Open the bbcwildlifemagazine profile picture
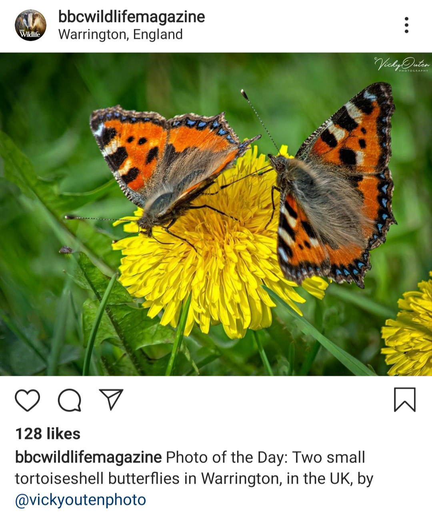This screenshot has width=432, height=512. (x=30, y=25)
